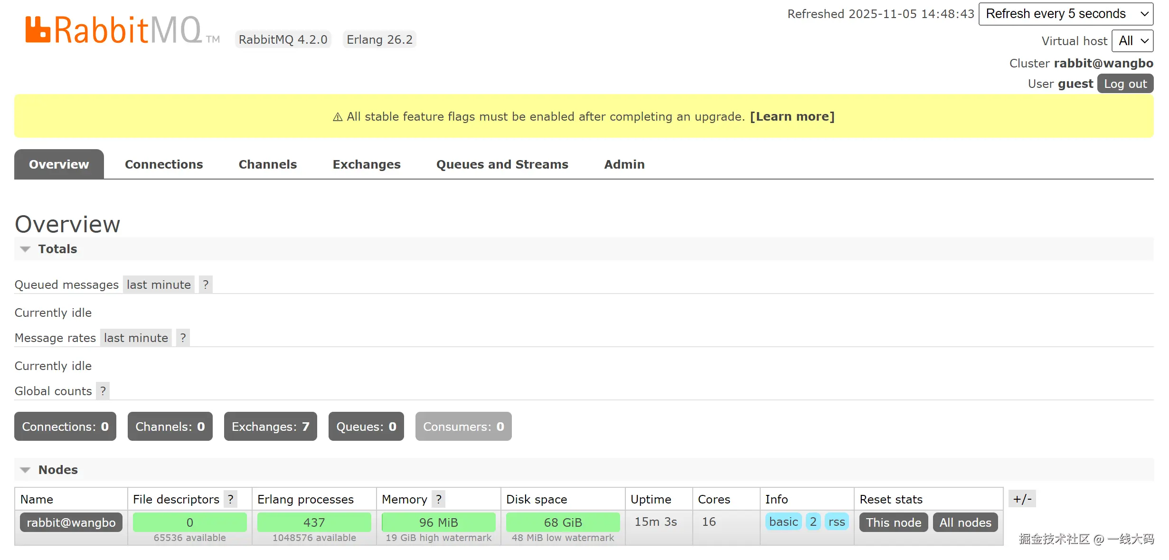Viewport: 1169px width, 560px height.
Task: Open the Learn more link in banner
Action: tap(792, 116)
